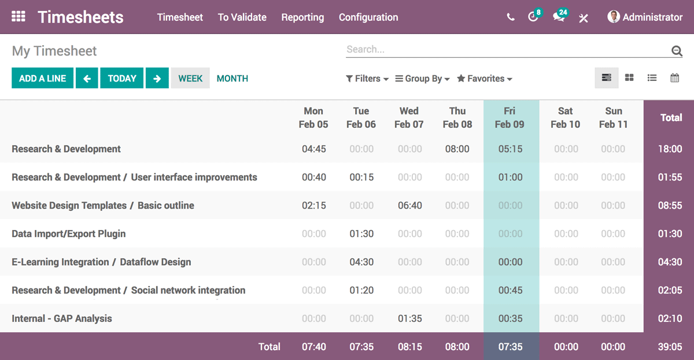Screen dimensions: 694x360
Task: Open the apps grid menu
Action: [18, 17]
